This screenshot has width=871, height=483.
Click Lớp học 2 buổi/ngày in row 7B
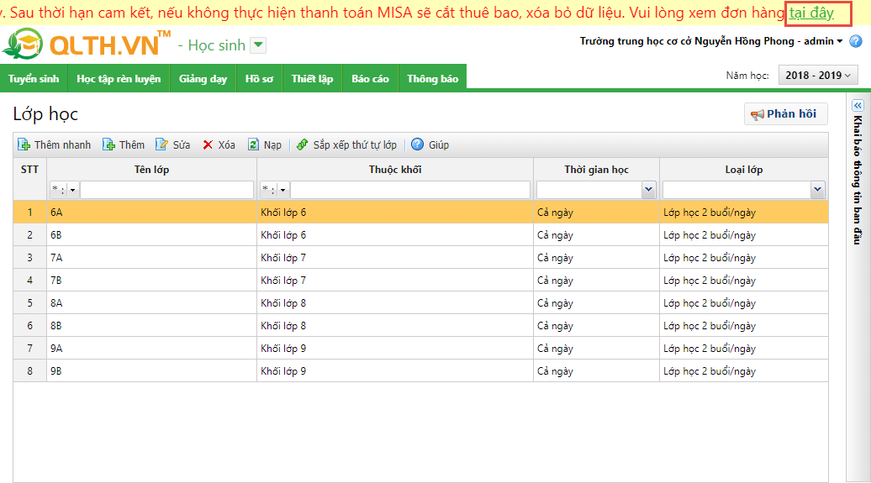click(x=710, y=281)
